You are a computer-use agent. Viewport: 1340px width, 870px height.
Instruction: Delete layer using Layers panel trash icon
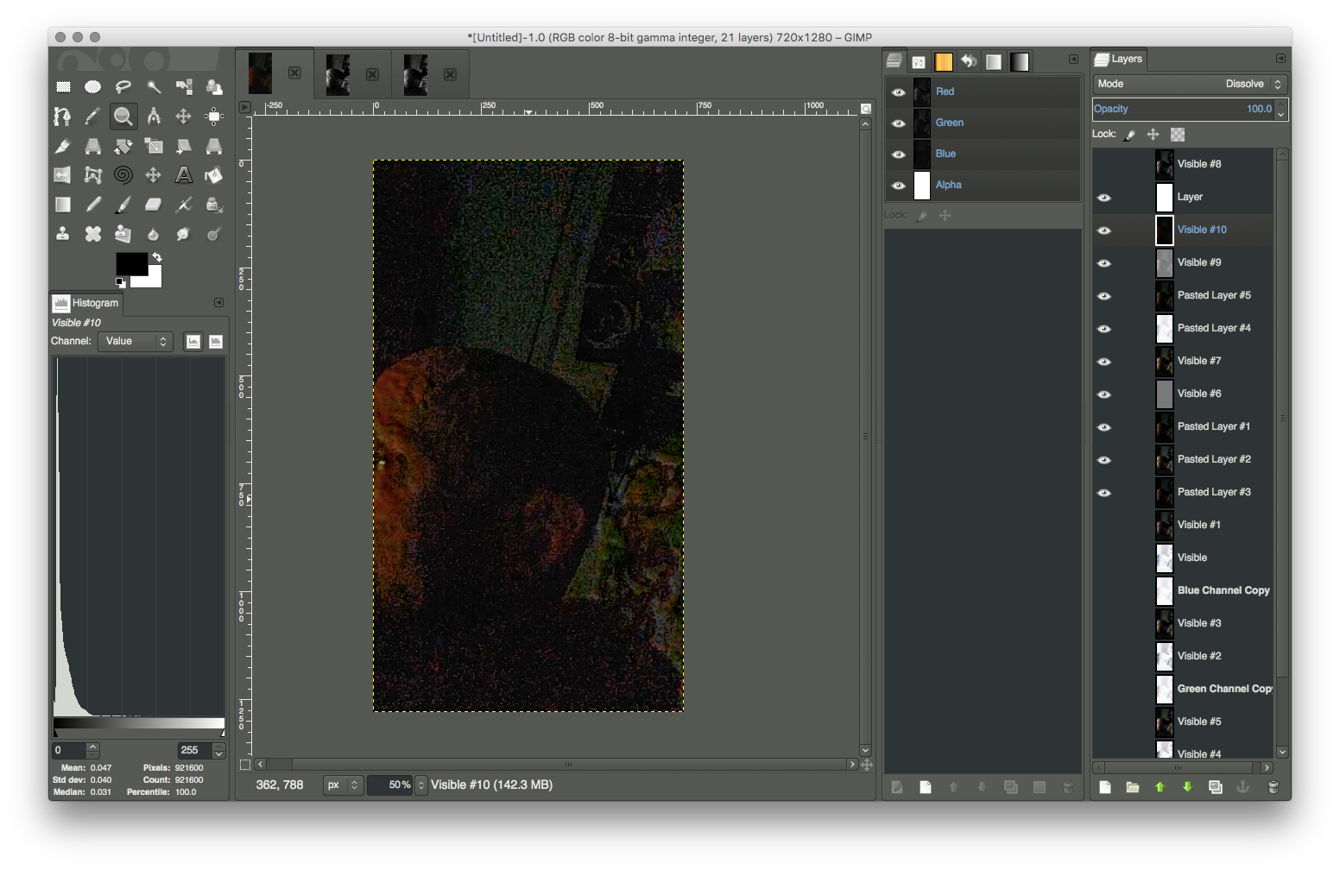1273,787
